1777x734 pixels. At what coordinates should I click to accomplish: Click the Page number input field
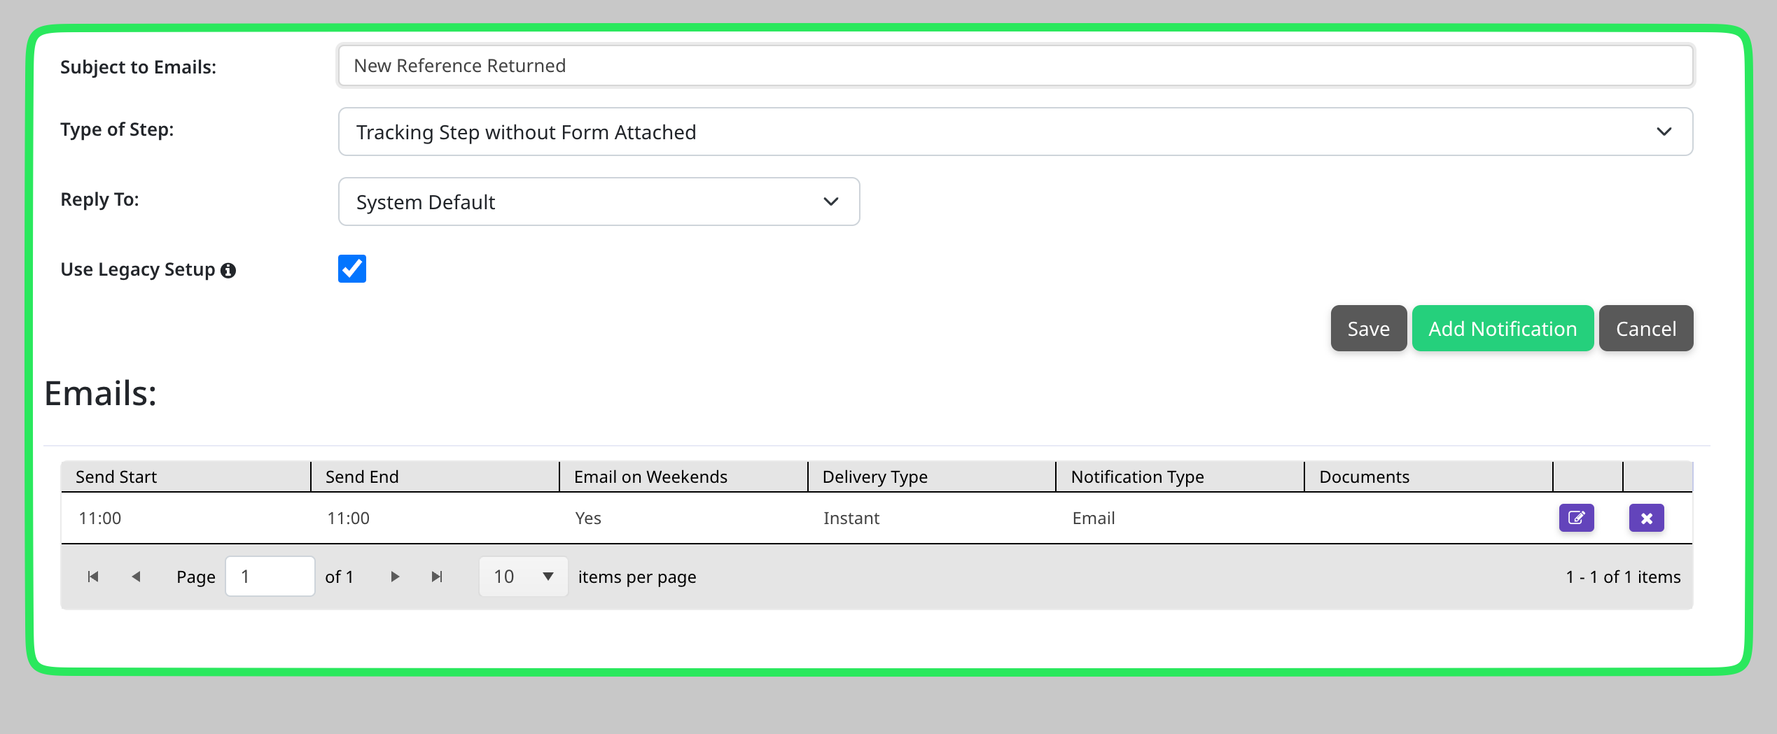pyautogui.click(x=270, y=577)
